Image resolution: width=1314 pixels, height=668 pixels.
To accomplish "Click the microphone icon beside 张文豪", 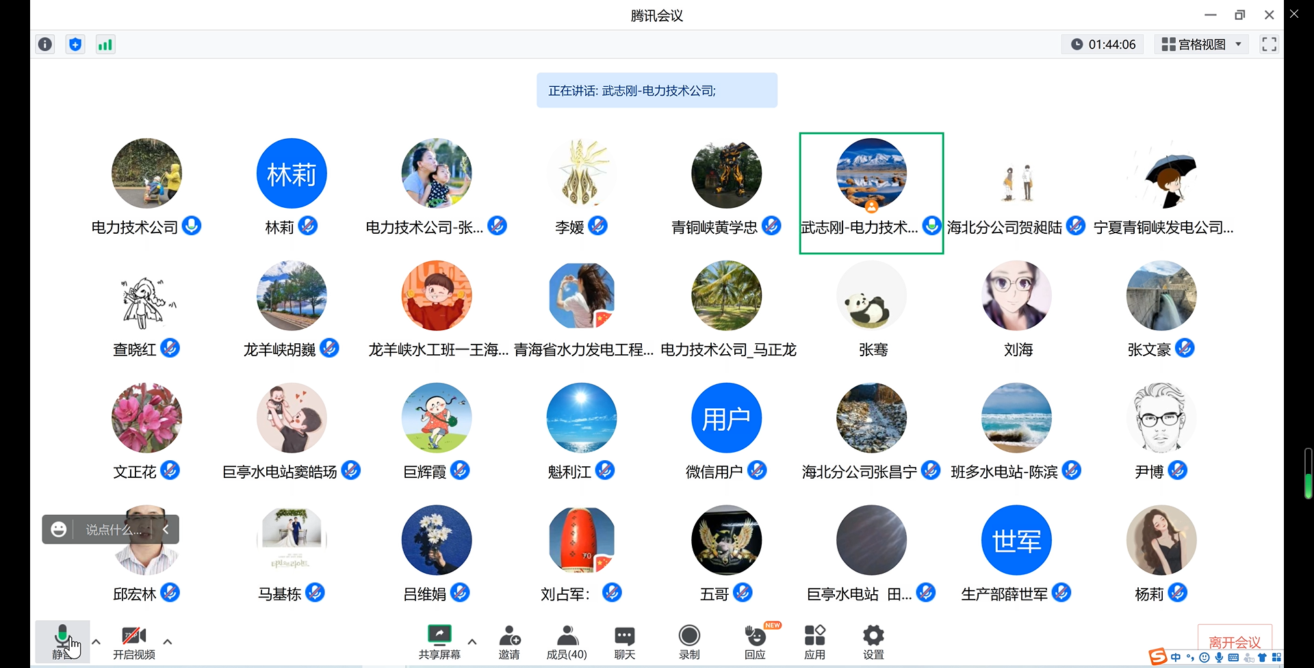I will pos(1185,348).
